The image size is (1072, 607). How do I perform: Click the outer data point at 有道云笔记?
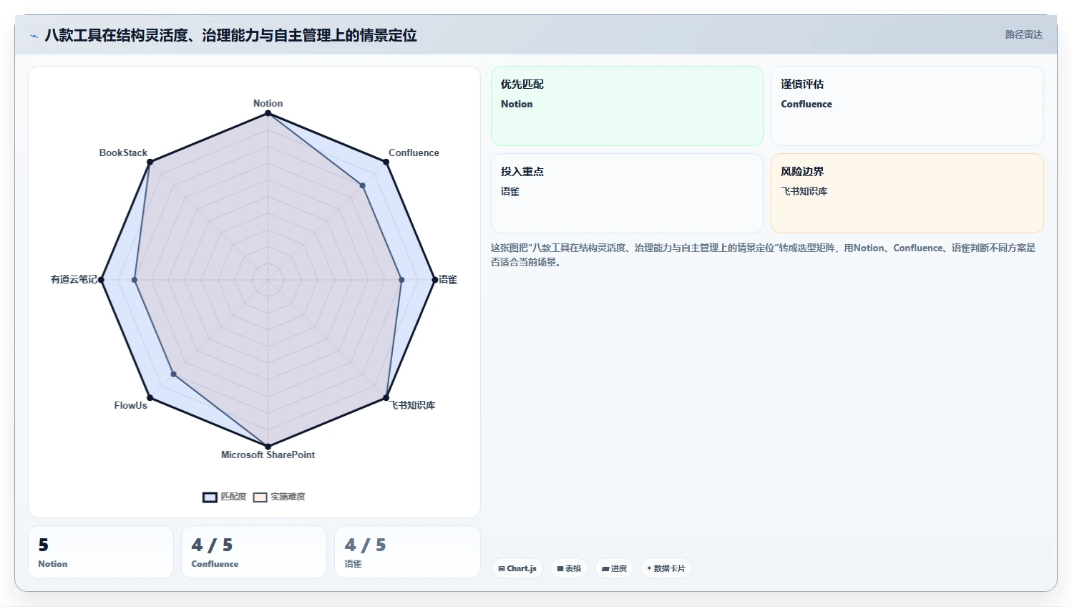click(x=101, y=280)
